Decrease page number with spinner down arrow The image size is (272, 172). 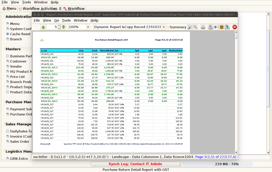[59, 28]
